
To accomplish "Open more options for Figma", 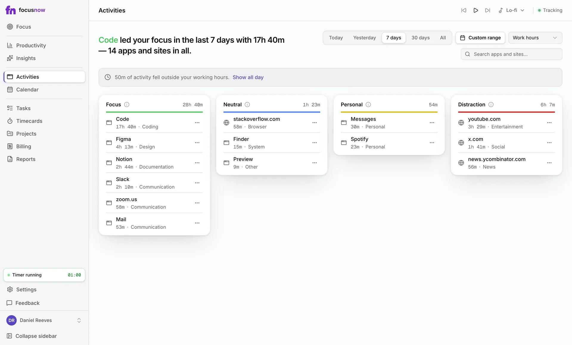I will (197, 143).
